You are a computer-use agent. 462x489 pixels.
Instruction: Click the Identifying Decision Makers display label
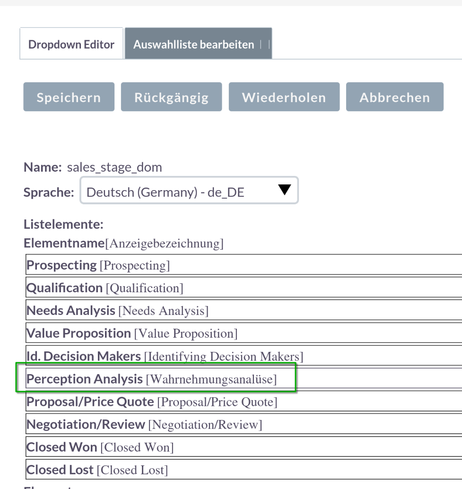(225, 356)
